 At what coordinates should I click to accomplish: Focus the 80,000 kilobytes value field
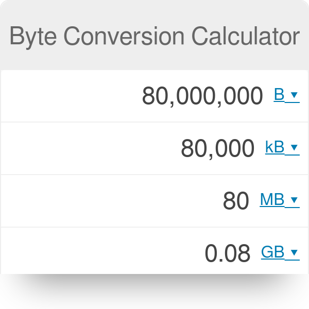point(217,148)
